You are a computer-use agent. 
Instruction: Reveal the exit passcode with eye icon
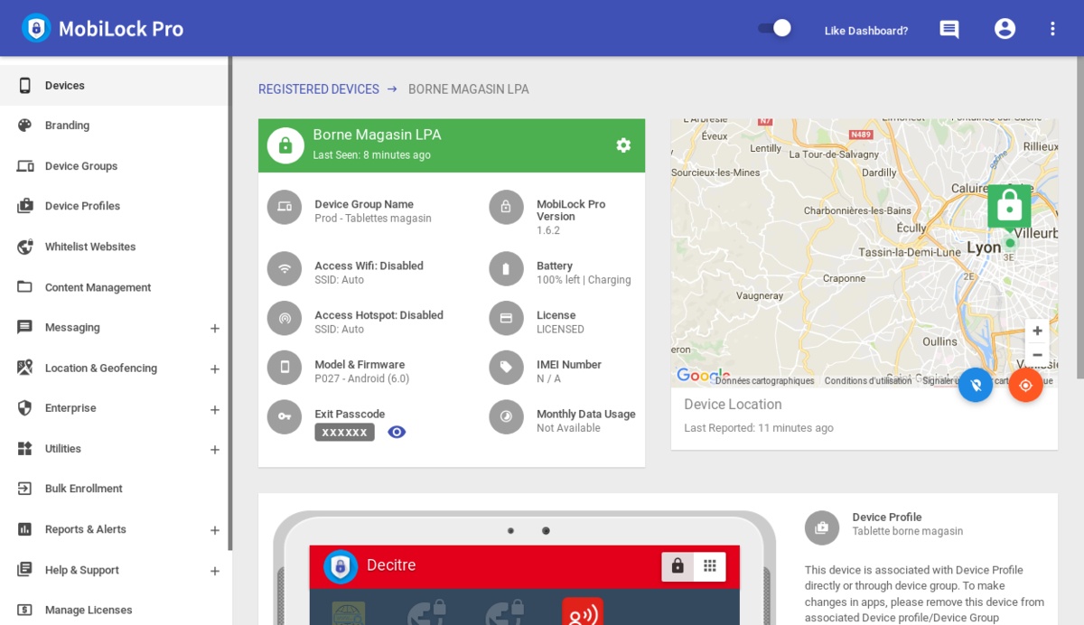(397, 432)
